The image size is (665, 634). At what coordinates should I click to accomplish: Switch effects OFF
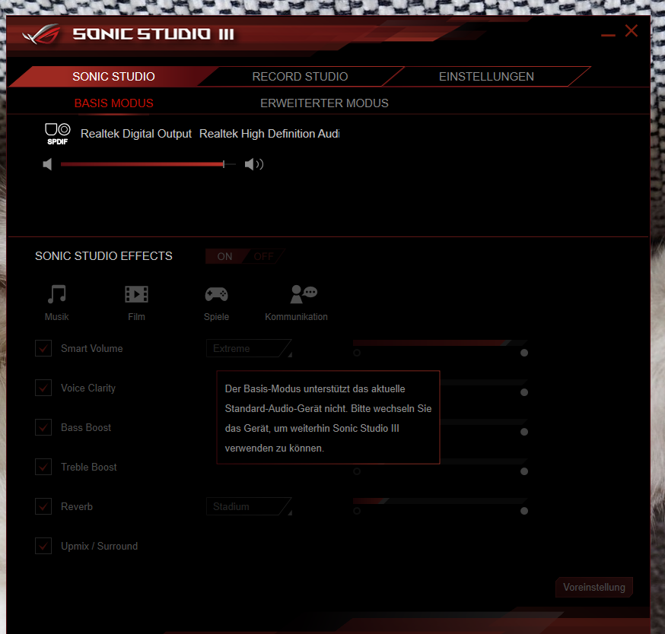[x=263, y=256]
